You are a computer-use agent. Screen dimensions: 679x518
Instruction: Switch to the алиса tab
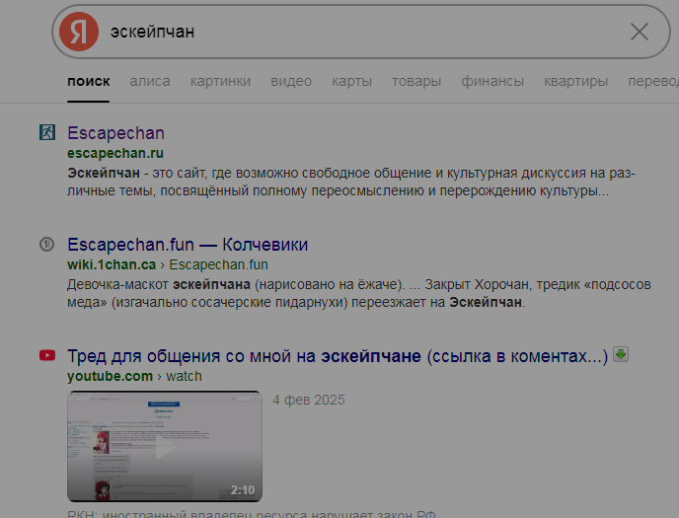coord(150,81)
